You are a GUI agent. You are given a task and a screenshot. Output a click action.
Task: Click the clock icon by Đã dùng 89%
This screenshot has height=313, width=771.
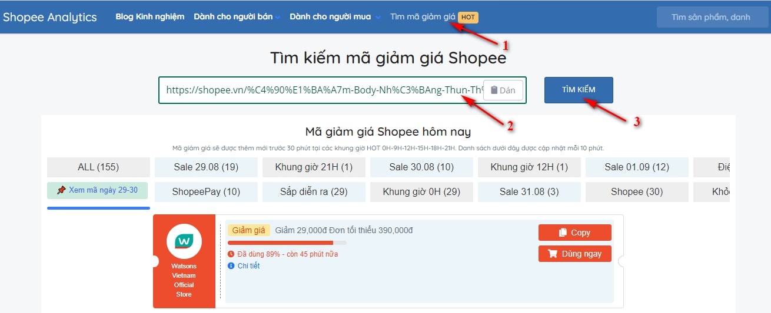pos(231,254)
